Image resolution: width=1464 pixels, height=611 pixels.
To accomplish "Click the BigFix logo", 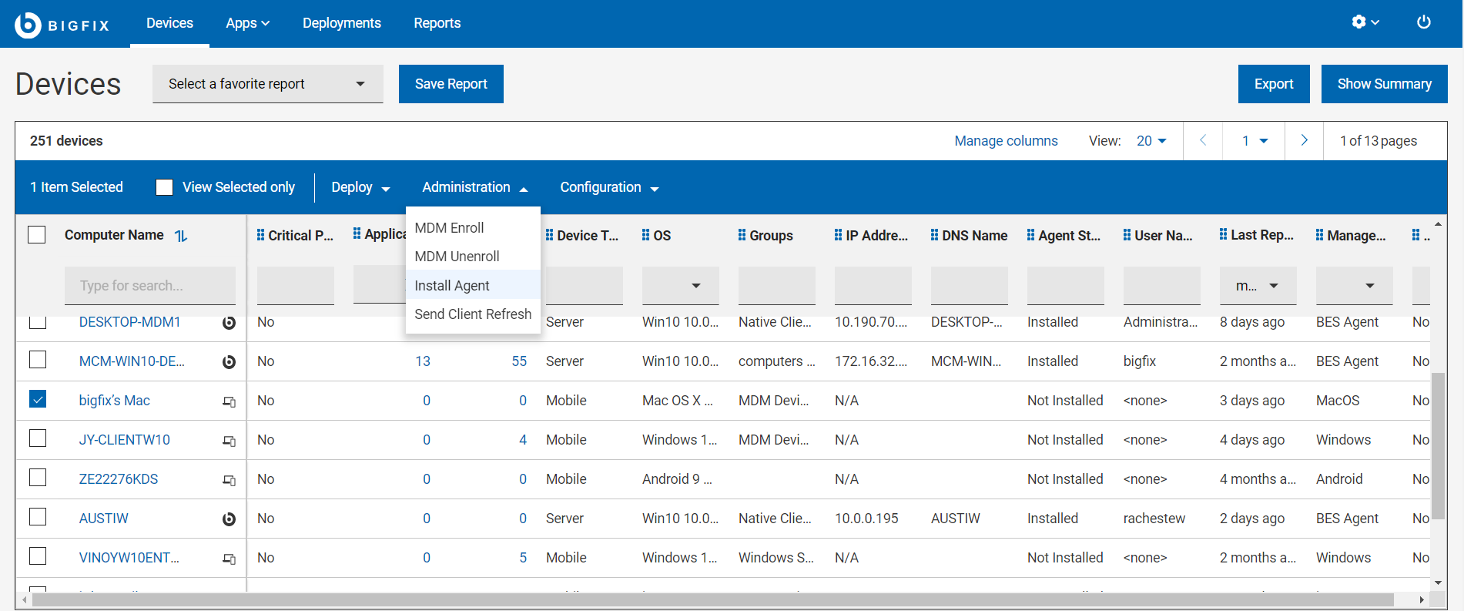I will [x=62, y=25].
